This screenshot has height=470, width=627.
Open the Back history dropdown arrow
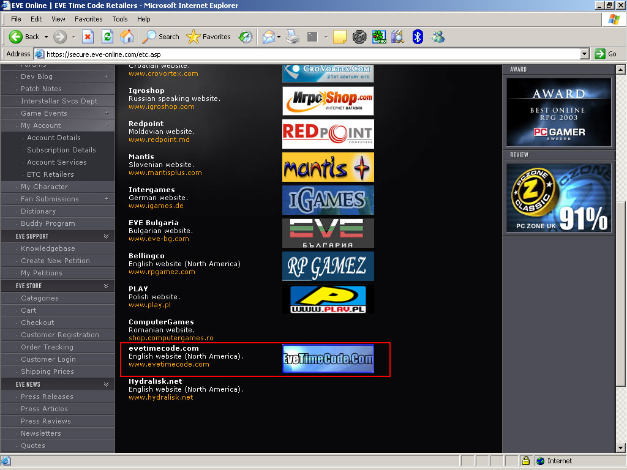46,37
